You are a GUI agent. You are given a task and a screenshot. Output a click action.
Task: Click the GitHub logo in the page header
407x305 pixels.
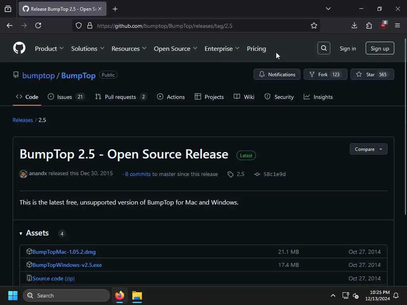(x=19, y=48)
